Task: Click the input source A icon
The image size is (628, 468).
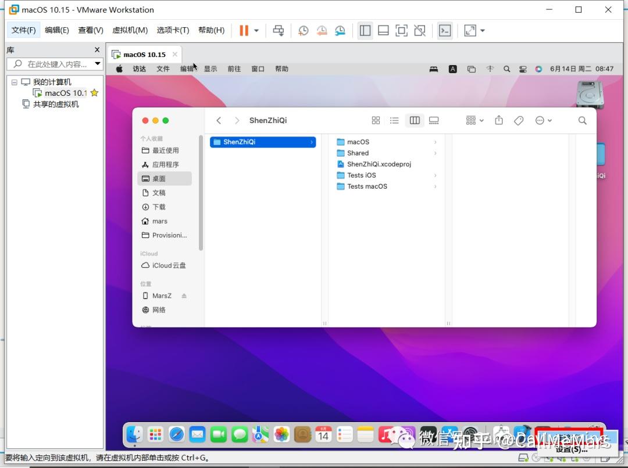Action: [452, 69]
